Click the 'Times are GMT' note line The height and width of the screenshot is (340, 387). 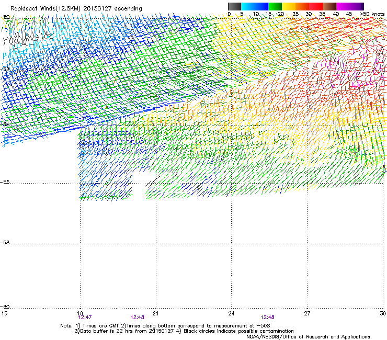tap(165, 326)
